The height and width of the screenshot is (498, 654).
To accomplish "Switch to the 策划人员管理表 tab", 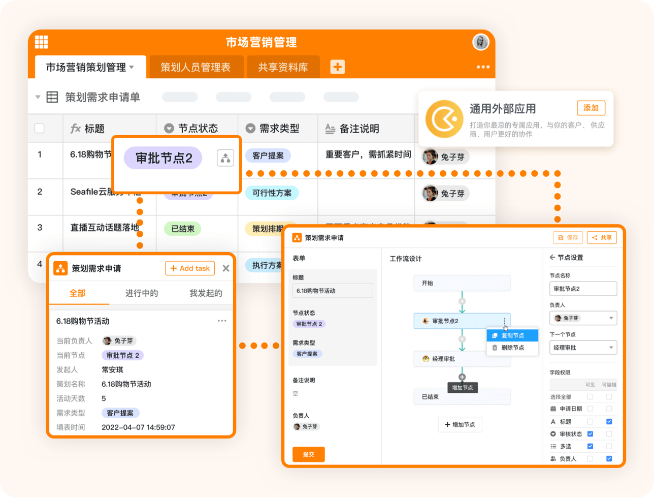I will 195,67.
